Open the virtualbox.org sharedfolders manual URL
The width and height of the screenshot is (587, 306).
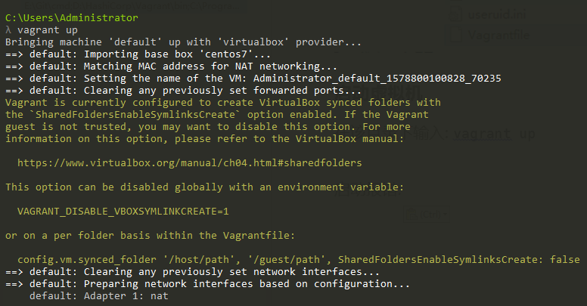[x=188, y=162]
